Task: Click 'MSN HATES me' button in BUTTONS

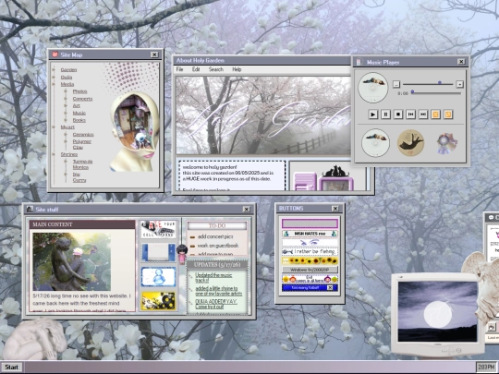Action: (310, 234)
